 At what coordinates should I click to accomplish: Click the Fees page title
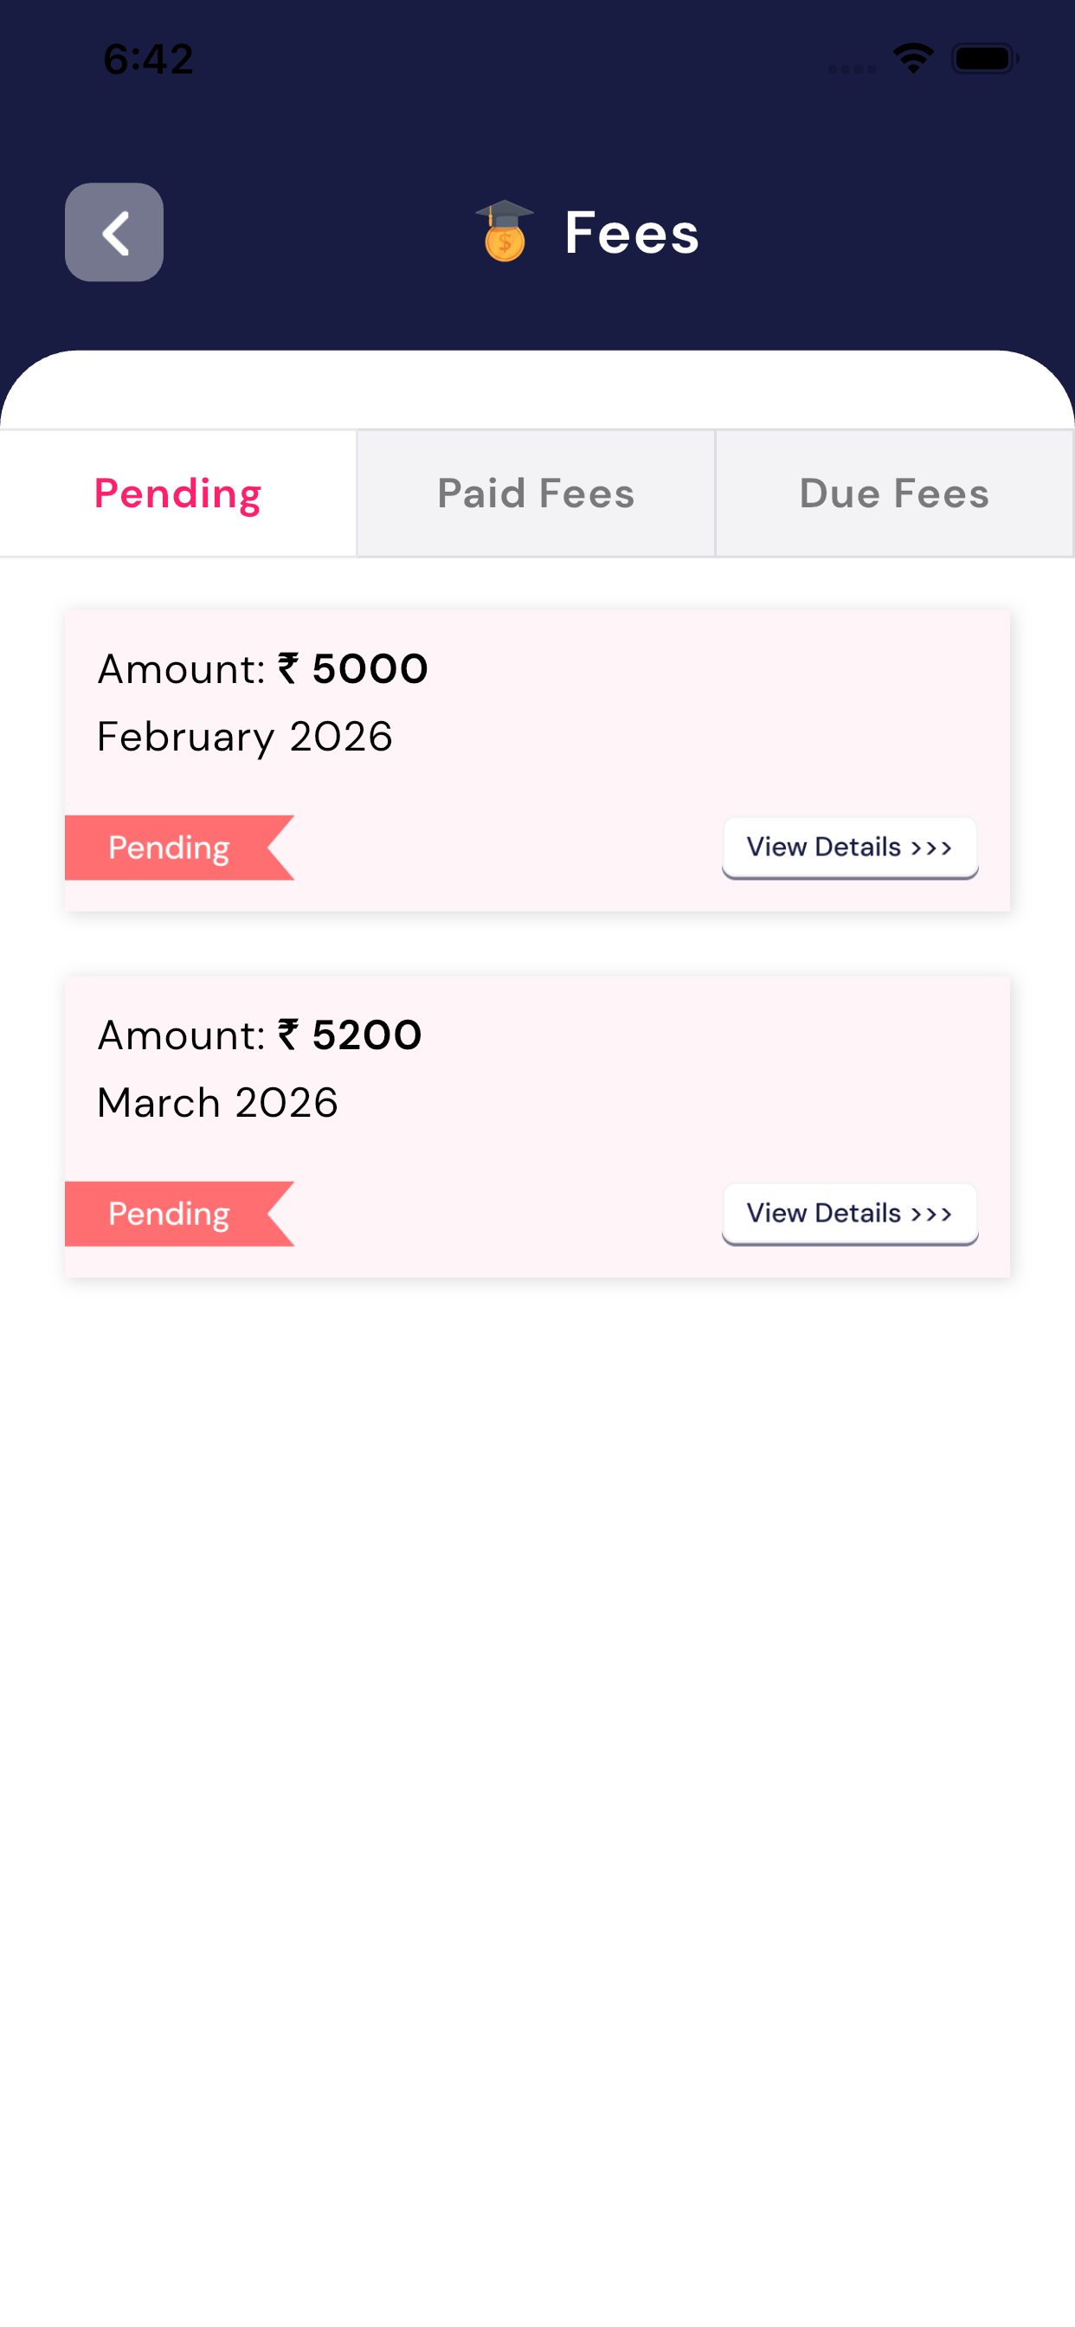(632, 233)
